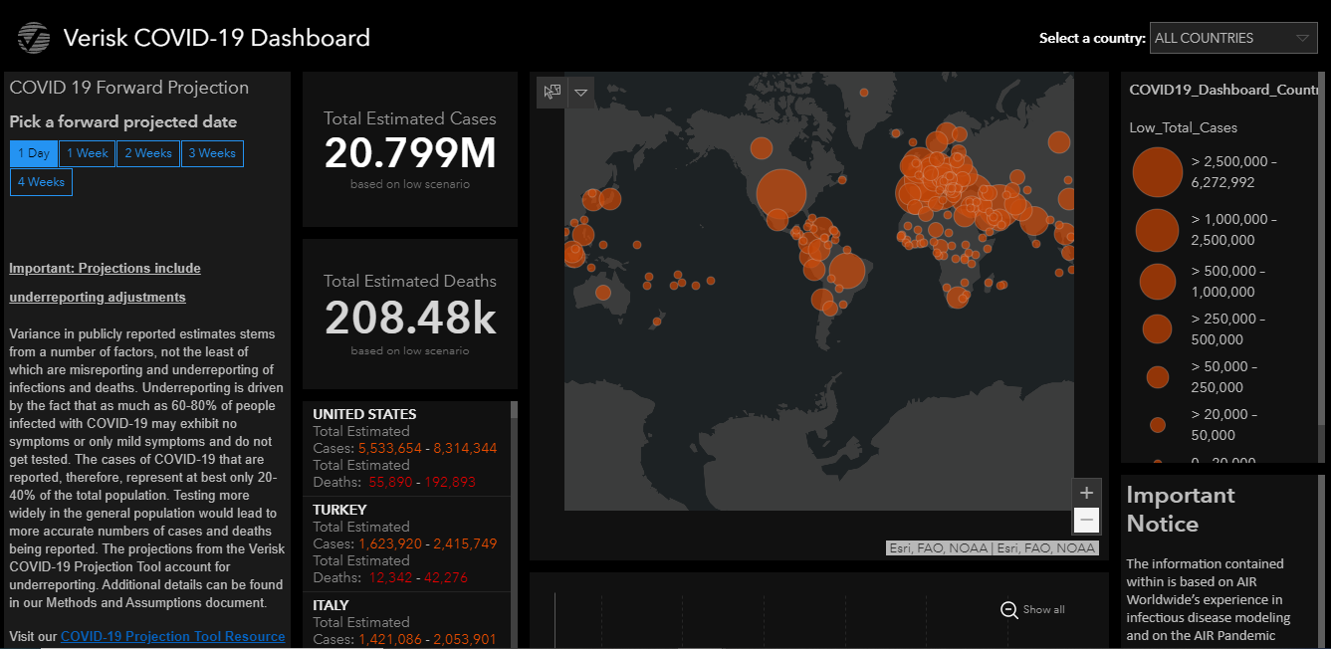Select the 1 Day projection
Image resolution: width=1331 pixels, height=649 pixels.
34,153
